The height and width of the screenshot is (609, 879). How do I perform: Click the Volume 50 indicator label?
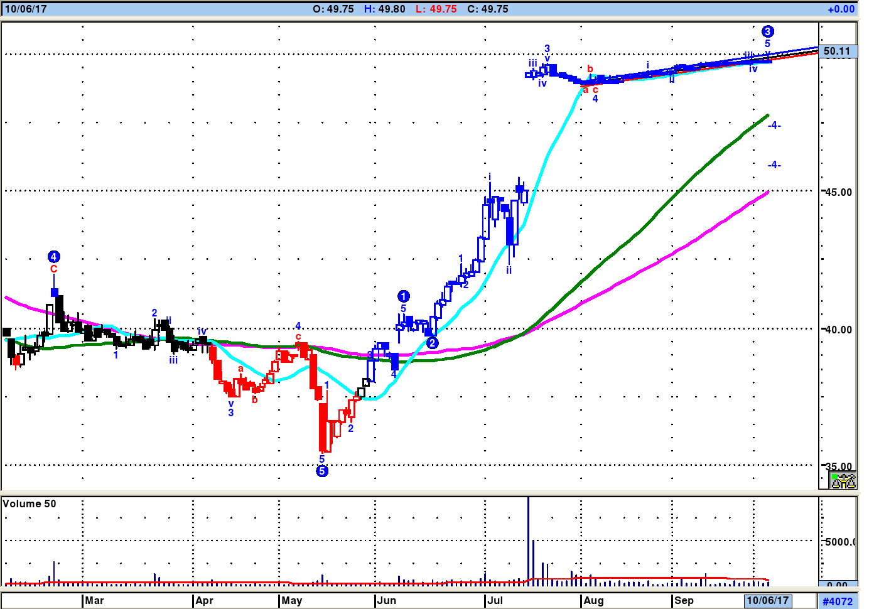[x=30, y=504]
